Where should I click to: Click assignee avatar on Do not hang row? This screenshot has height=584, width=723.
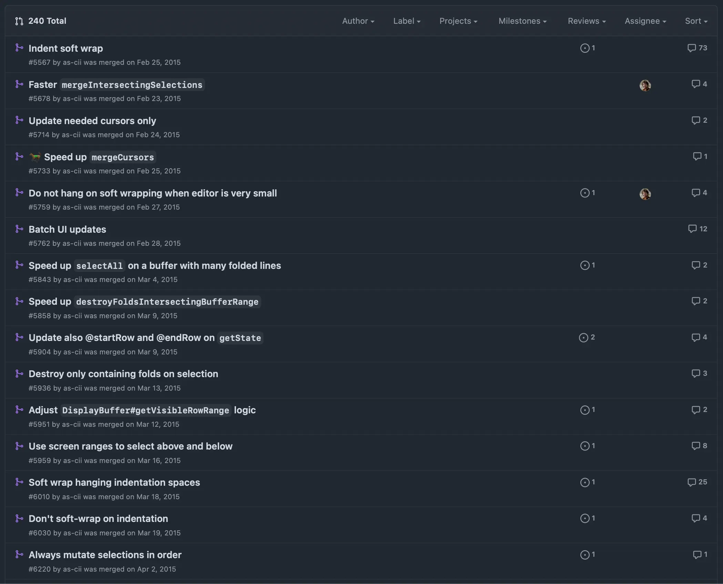click(645, 194)
